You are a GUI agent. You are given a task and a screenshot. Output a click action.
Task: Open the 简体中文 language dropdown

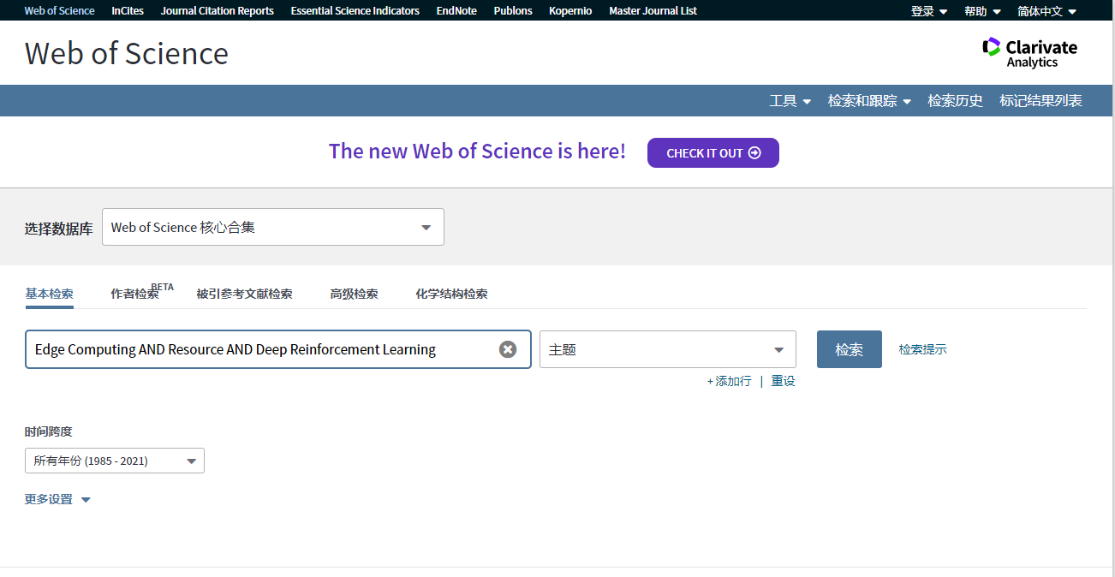click(1046, 11)
